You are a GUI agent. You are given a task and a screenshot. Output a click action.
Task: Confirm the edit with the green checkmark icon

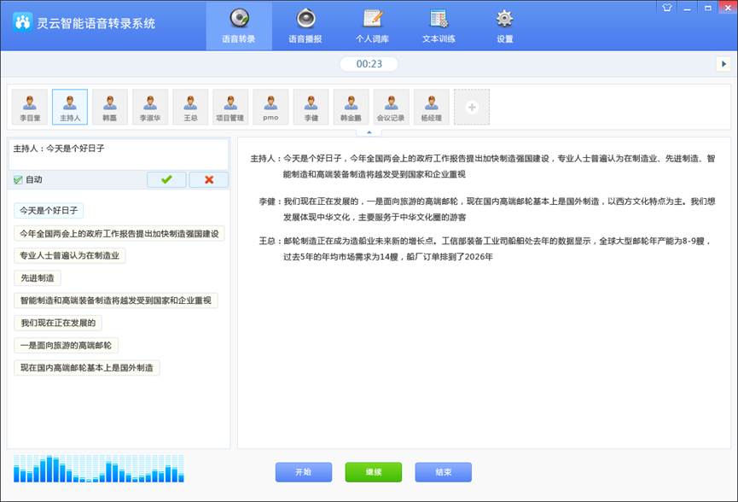[x=166, y=179]
